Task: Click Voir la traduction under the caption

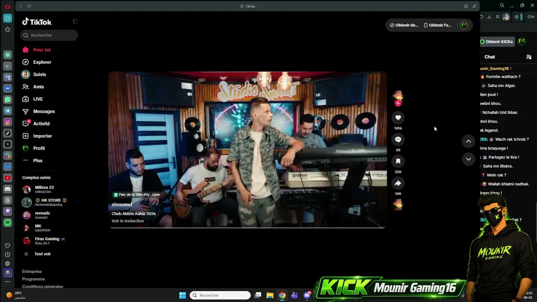Action: [128, 221]
